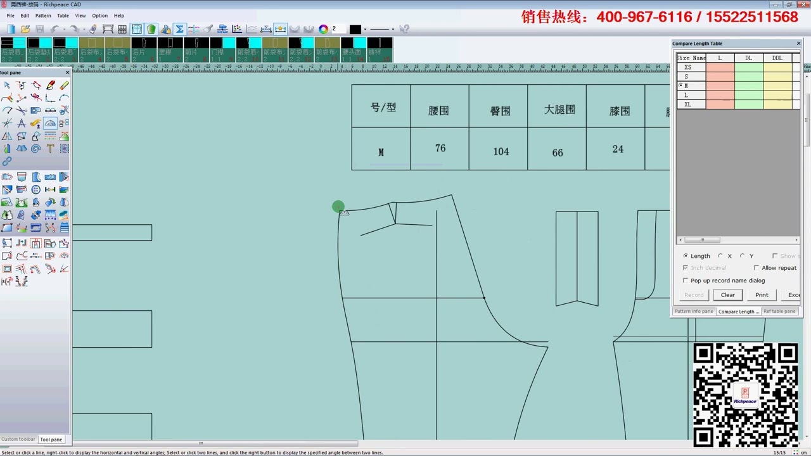The height and width of the screenshot is (456, 811).
Task: Select the right angle corner tool
Action: (x=50, y=98)
